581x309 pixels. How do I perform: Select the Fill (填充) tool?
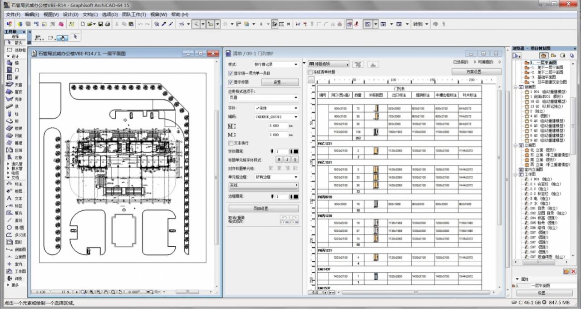tap(14, 213)
